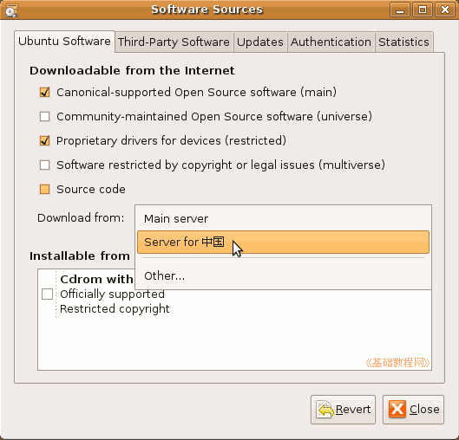
Task: Choose Server for 中国 option
Action: pos(283,242)
